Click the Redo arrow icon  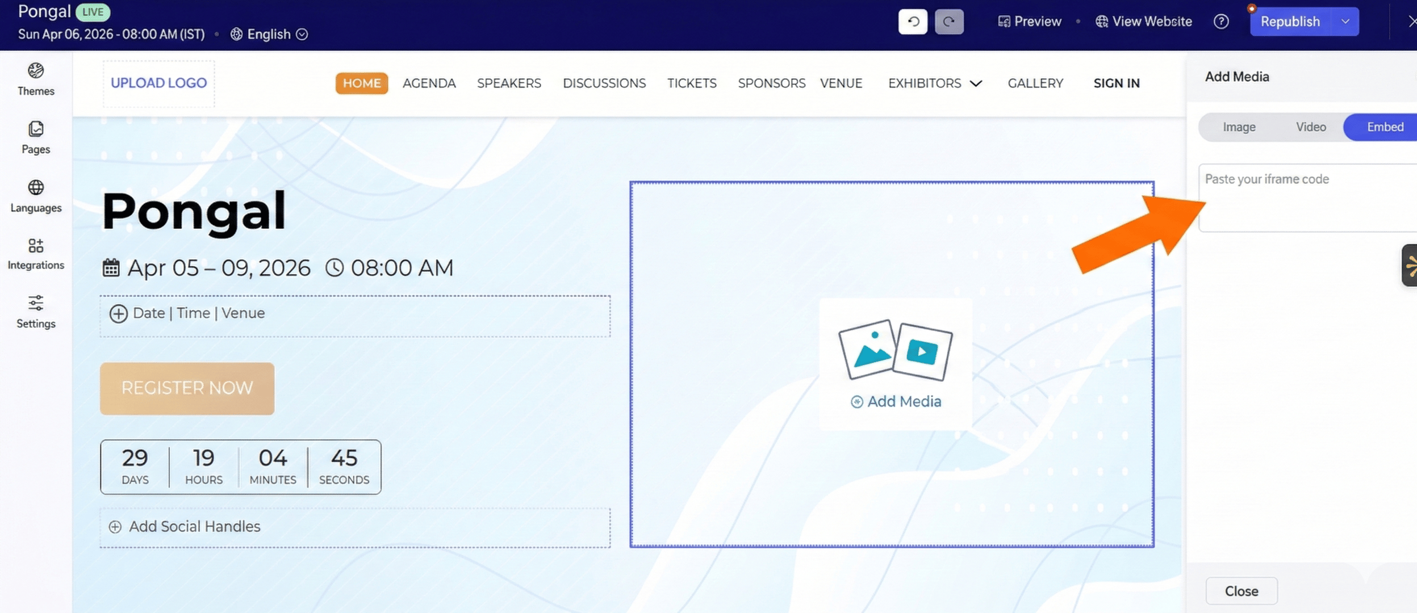click(948, 22)
